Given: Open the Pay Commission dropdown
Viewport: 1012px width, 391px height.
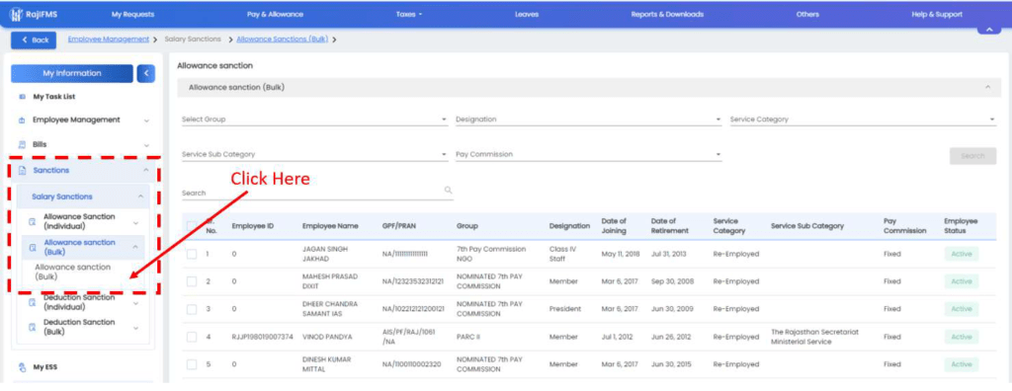Looking at the screenshot, I should tap(588, 155).
